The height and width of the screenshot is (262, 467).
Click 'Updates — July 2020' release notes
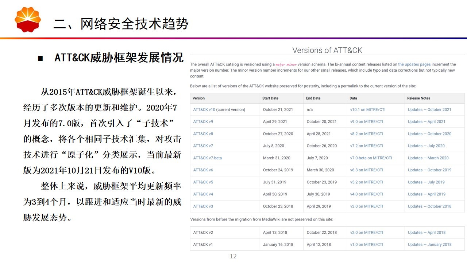point(426,146)
